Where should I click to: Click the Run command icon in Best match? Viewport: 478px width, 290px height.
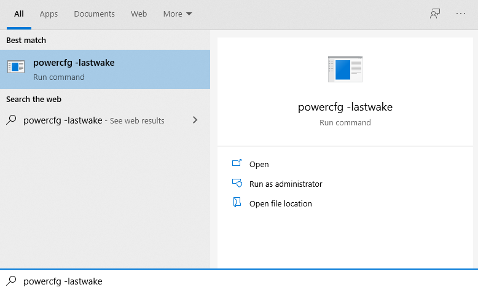(x=16, y=68)
